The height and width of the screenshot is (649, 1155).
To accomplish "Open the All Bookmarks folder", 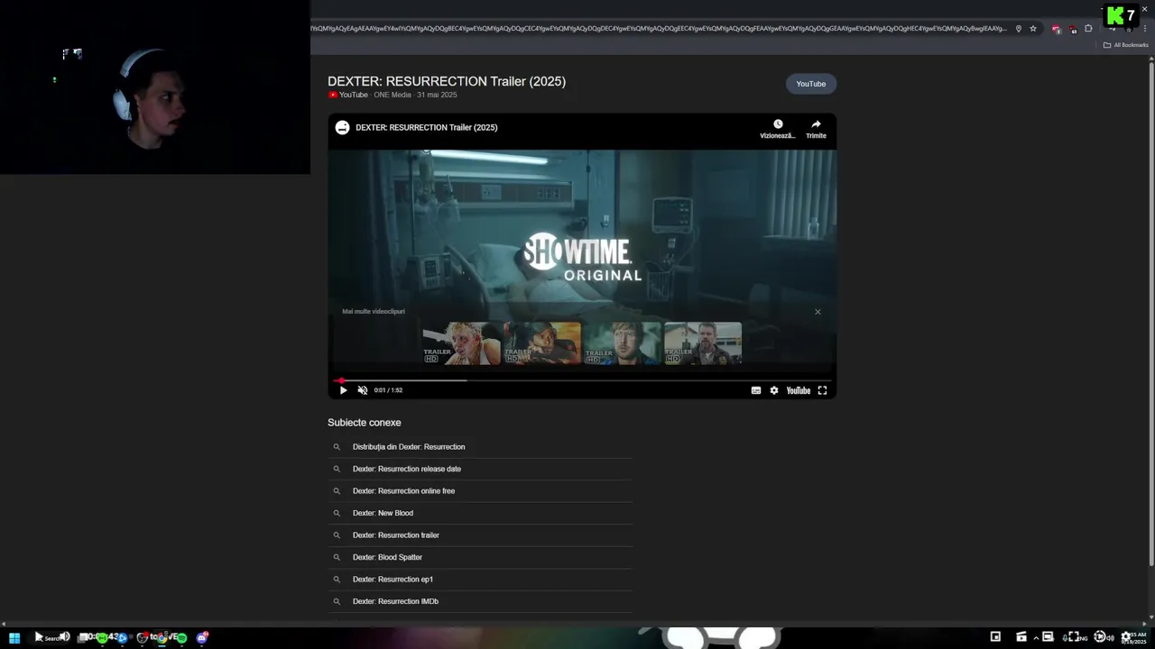I will (x=1126, y=45).
